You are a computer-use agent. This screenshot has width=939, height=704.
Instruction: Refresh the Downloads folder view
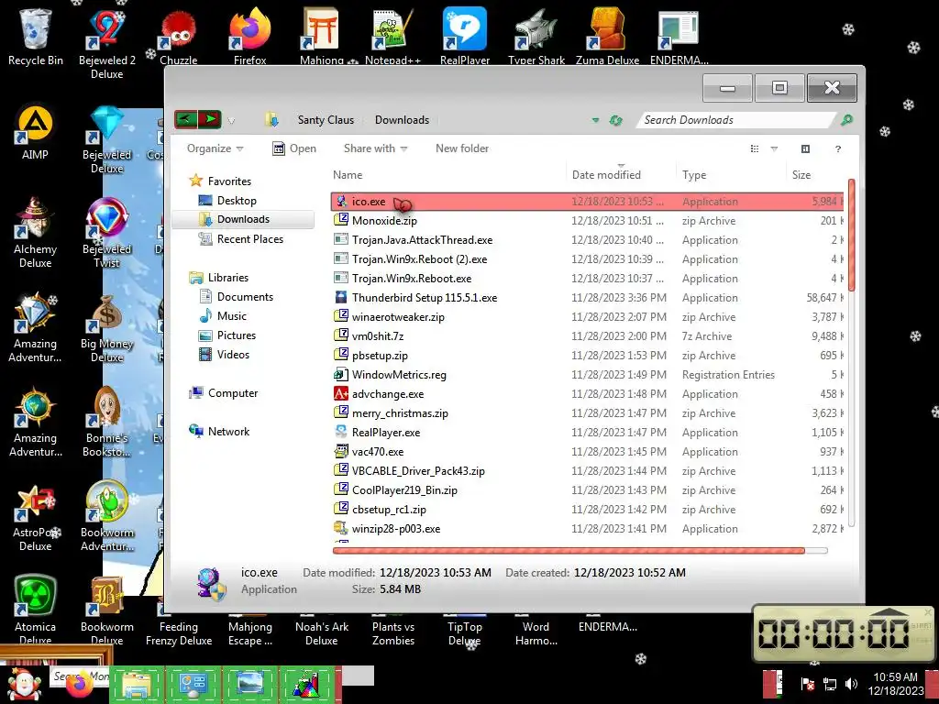pos(615,120)
